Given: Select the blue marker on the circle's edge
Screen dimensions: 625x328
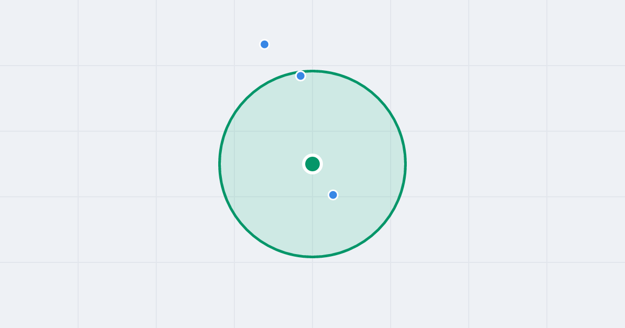Looking at the screenshot, I should click(301, 76).
